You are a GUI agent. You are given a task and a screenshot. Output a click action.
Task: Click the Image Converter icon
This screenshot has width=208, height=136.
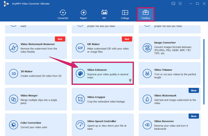147,48
